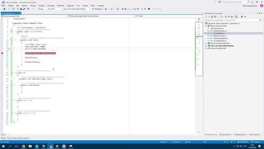This screenshot has width=264, height=149.
Task: Open the Educo.Examples.Tests project navigation dropdown
Action: (34, 16)
